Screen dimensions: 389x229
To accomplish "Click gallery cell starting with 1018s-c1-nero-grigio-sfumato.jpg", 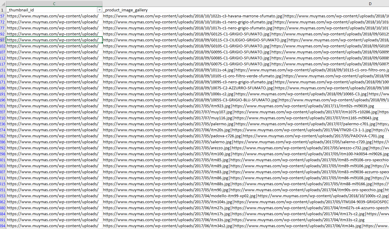I will pyautogui.click(x=246, y=22).
